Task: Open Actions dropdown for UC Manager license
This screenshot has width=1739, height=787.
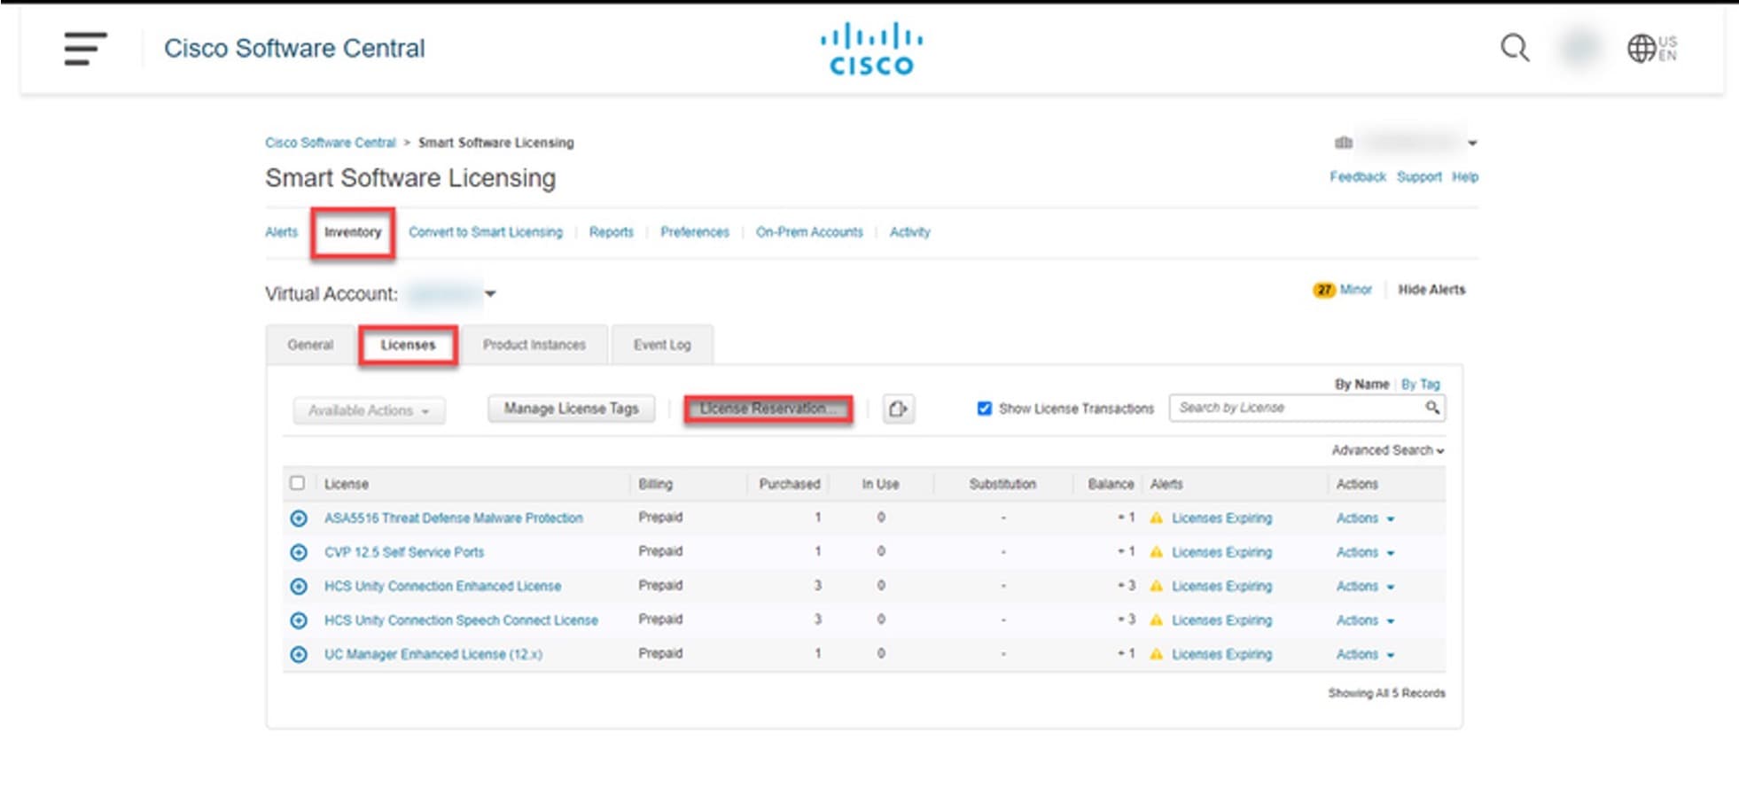Action: pyautogui.click(x=1365, y=654)
